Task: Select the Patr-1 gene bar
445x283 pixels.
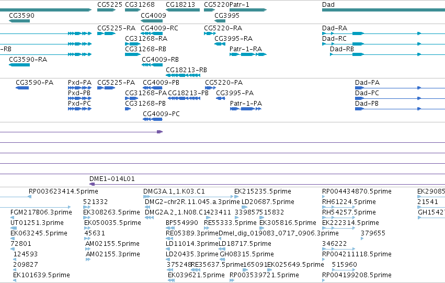Action: pyautogui.click(x=248, y=10)
